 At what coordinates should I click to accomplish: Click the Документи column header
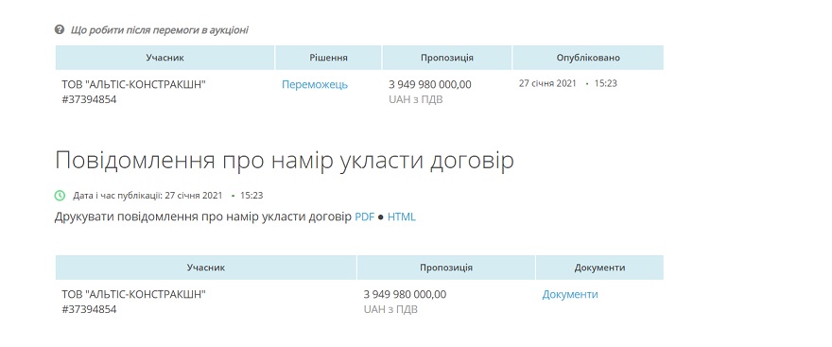(599, 268)
